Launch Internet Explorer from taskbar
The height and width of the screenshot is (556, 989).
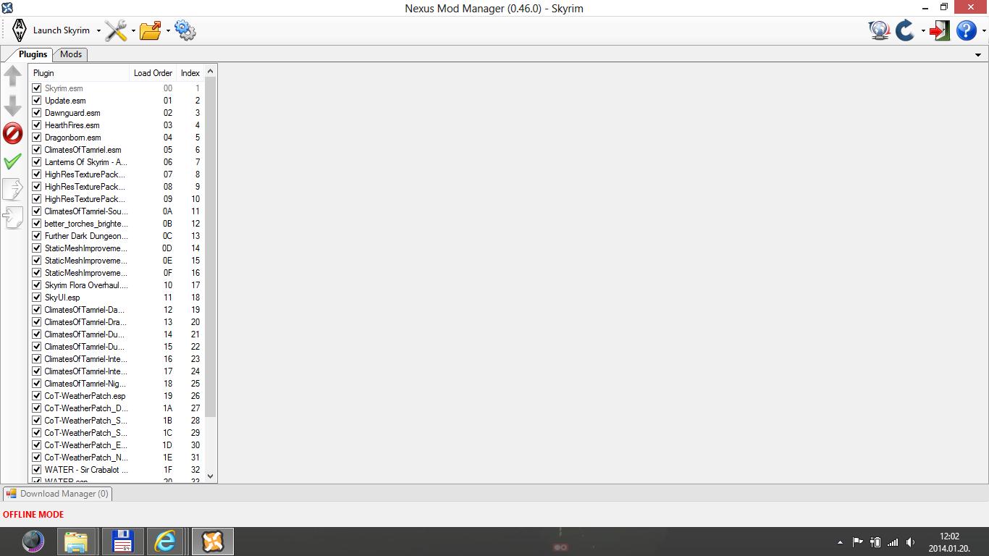point(165,542)
